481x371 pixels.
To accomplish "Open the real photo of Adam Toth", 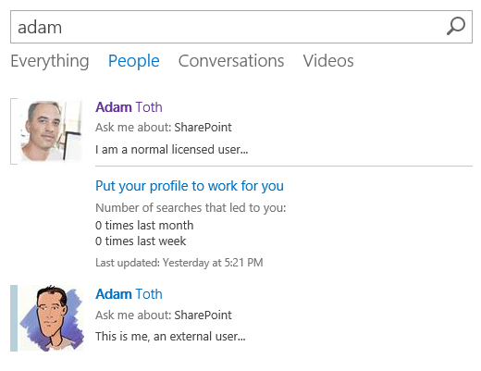I will [51, 131].
